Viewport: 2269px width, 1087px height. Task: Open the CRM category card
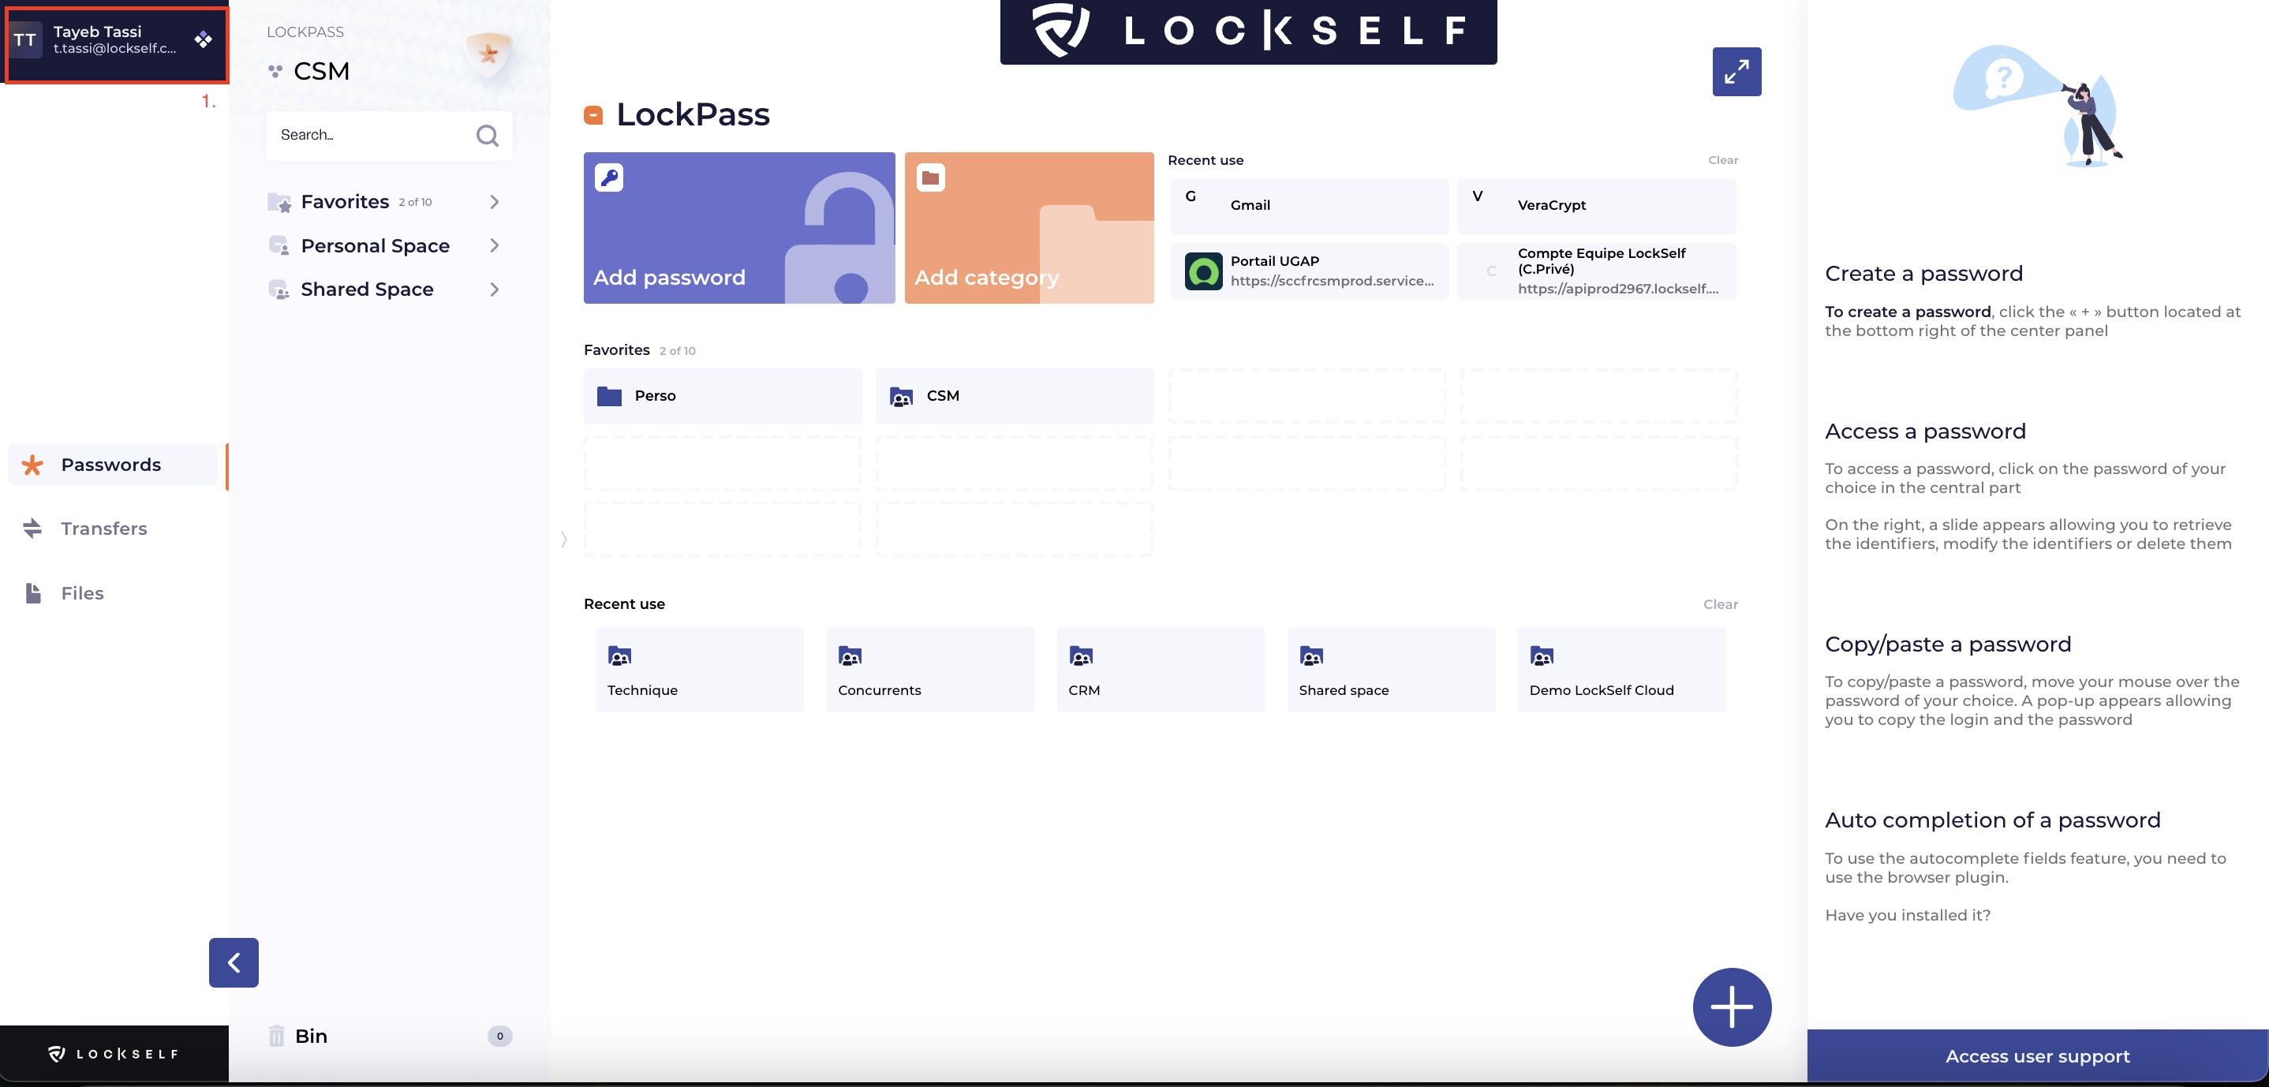[x=1161, y=670]
